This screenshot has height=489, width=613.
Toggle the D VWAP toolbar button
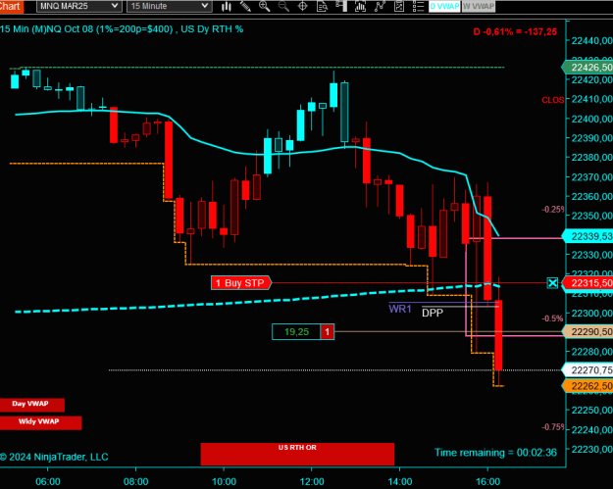pos(444,6)
